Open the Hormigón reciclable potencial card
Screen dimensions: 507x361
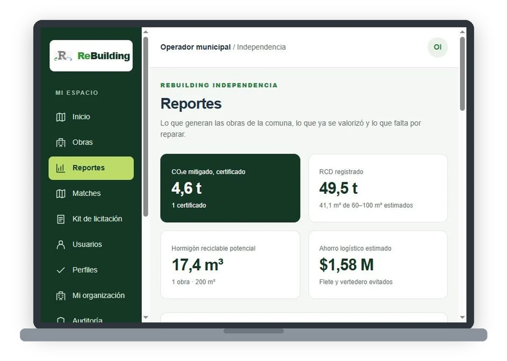coord(230,265)
